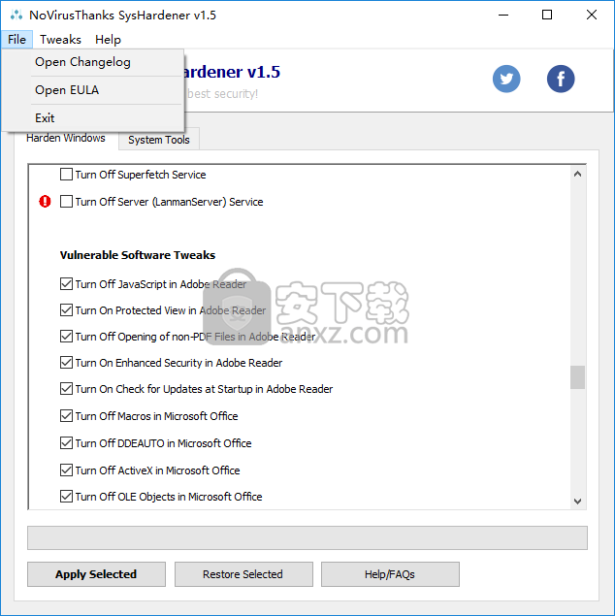615x616 pixels.
Task: Open Help/FAQs button
Action: click(389, 574)
